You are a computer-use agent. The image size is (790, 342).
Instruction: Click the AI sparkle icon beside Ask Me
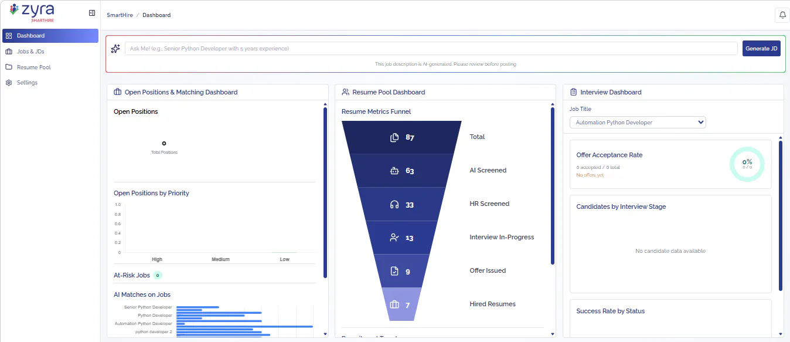click(x=115, y=49)
